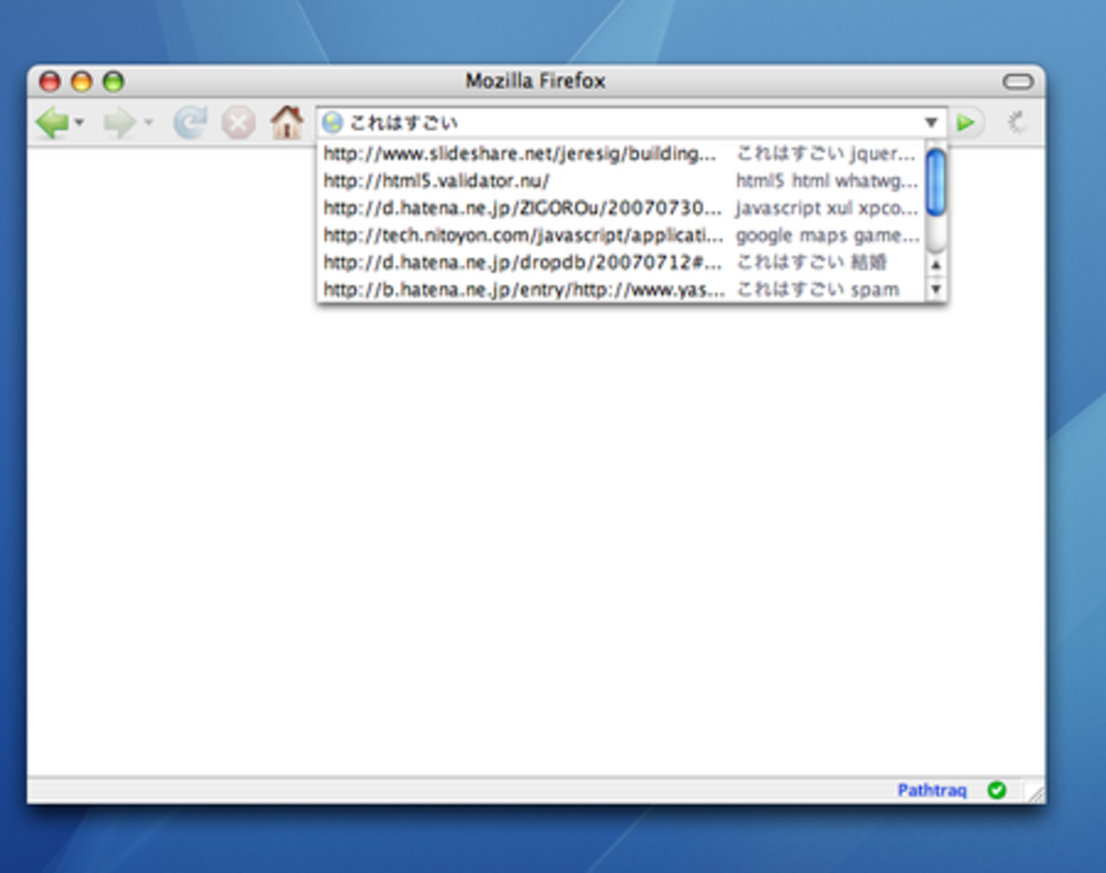Click the address bar containing これはすごい

click(x=630, y=123)
